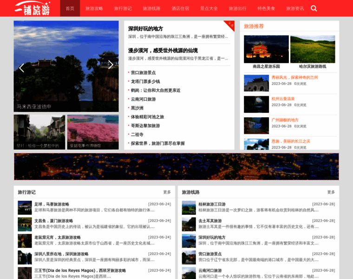The image size is (353, 279).
Task: Open 云南河口旅游 in 旅游线路 list
Action: (x=210, y=271)
